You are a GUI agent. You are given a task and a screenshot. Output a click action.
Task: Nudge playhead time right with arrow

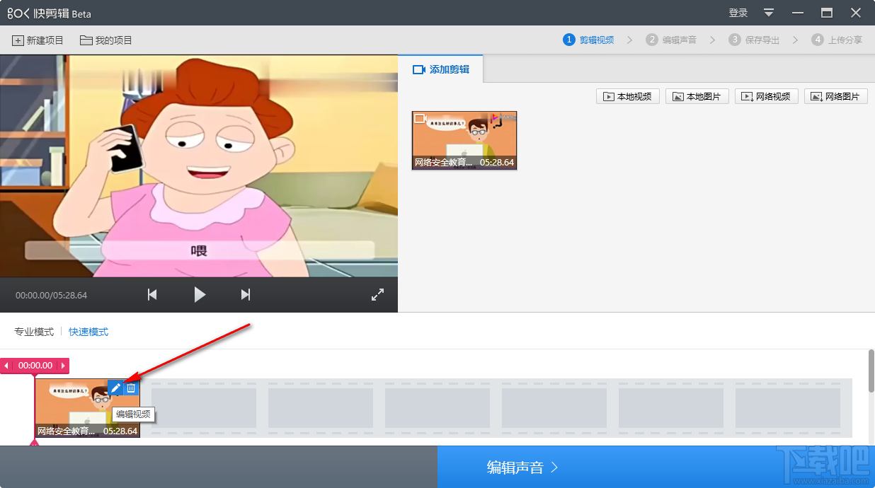click(63, 366)
